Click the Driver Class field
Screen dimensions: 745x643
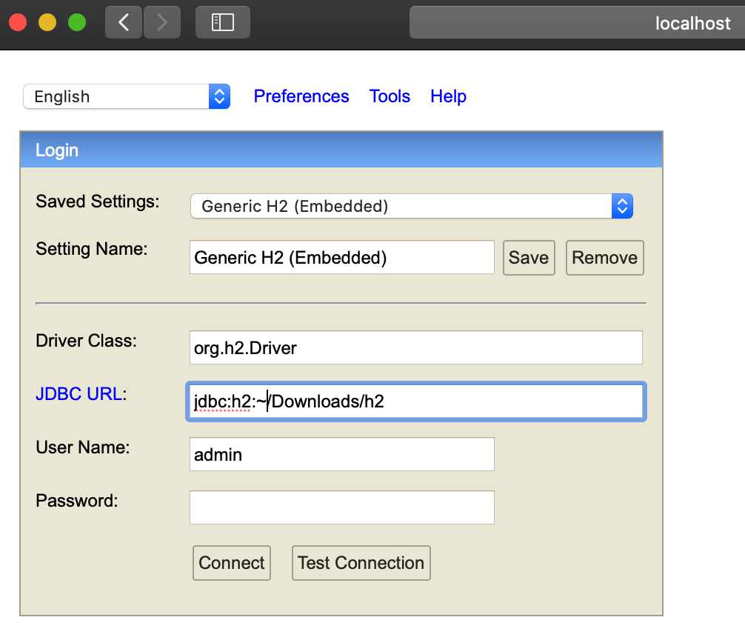(x=415, y=347)
